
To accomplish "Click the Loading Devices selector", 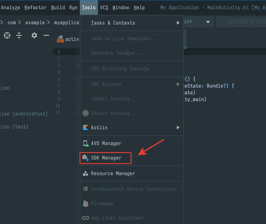I will tap(241, 22).
